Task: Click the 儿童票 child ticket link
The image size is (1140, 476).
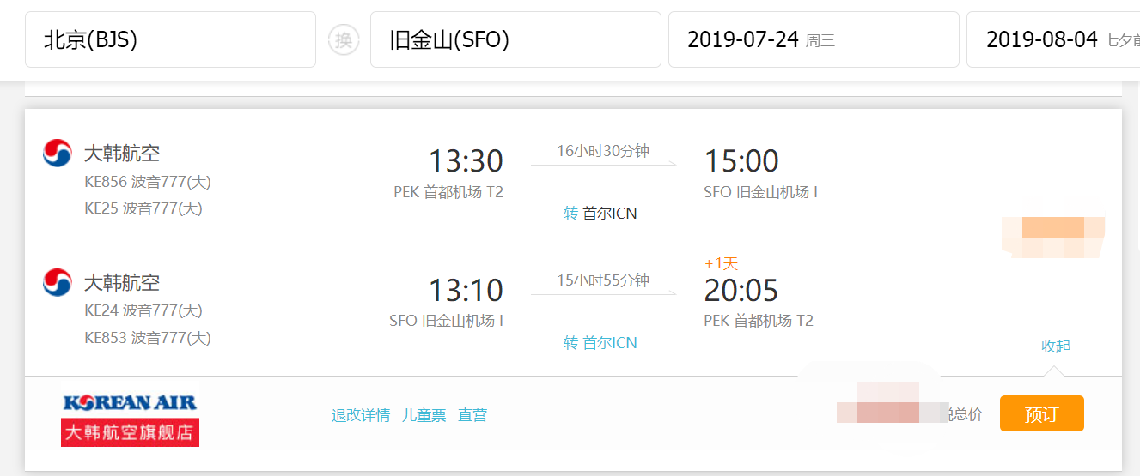Action: coord(424,415)
